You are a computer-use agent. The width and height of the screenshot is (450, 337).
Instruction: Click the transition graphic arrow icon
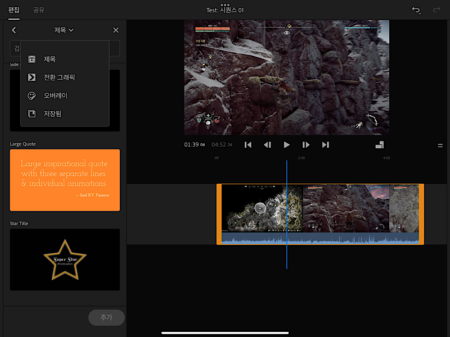tap(31, 78)
